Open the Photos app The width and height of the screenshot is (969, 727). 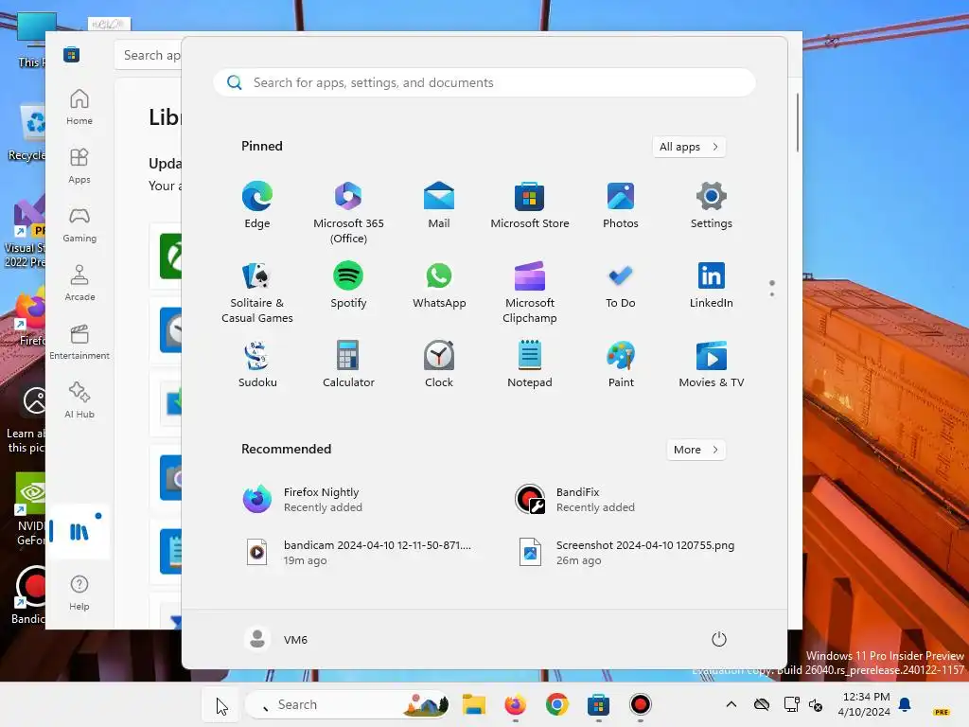coord(621,205)
